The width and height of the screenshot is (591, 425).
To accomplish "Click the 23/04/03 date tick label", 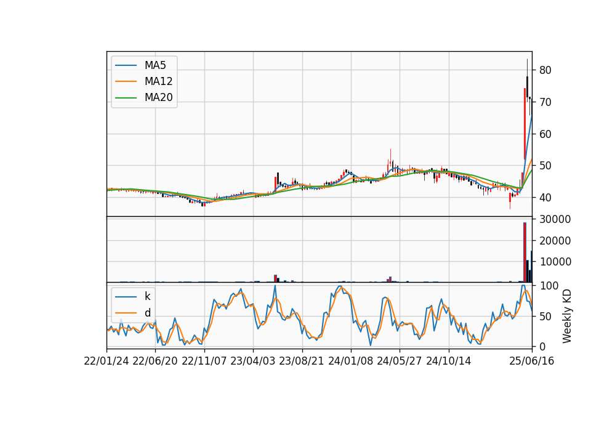I will pyautogui.click(x=253, y=362).
